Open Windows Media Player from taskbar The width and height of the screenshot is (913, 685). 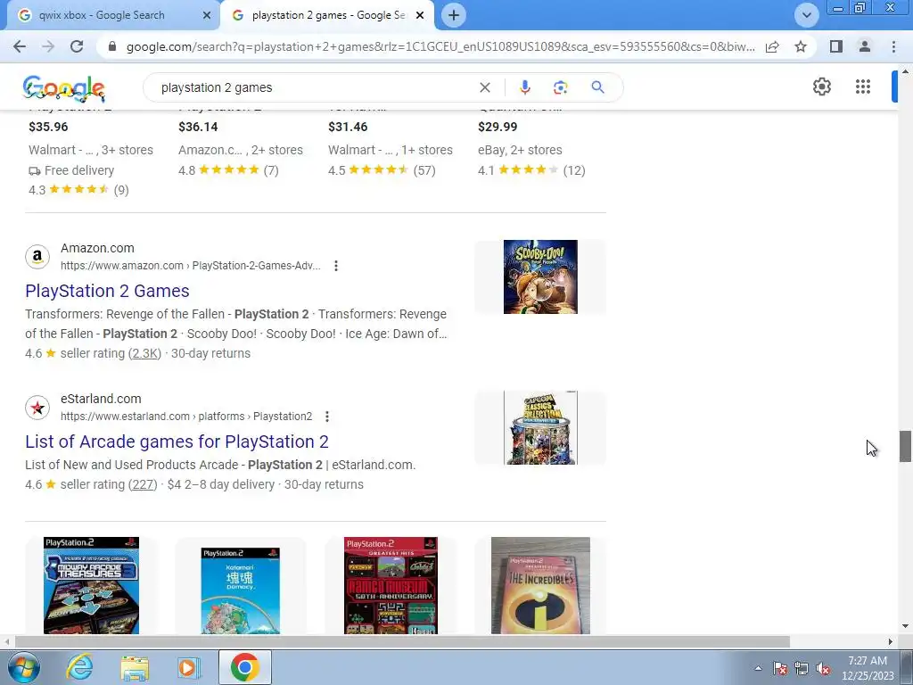coord(189,667)
